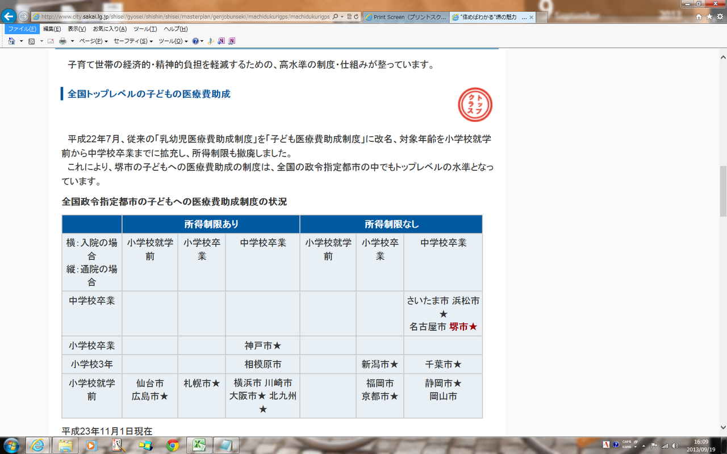Open the 表示(V) menu
The image size is (727, 454).
[x=77, y=29]
